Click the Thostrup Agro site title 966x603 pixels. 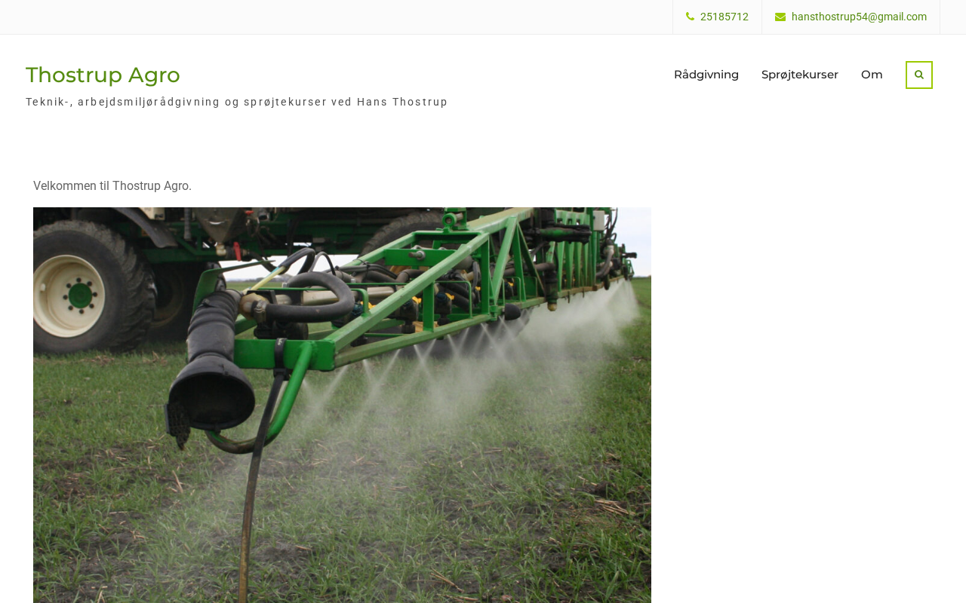(103, 75)
